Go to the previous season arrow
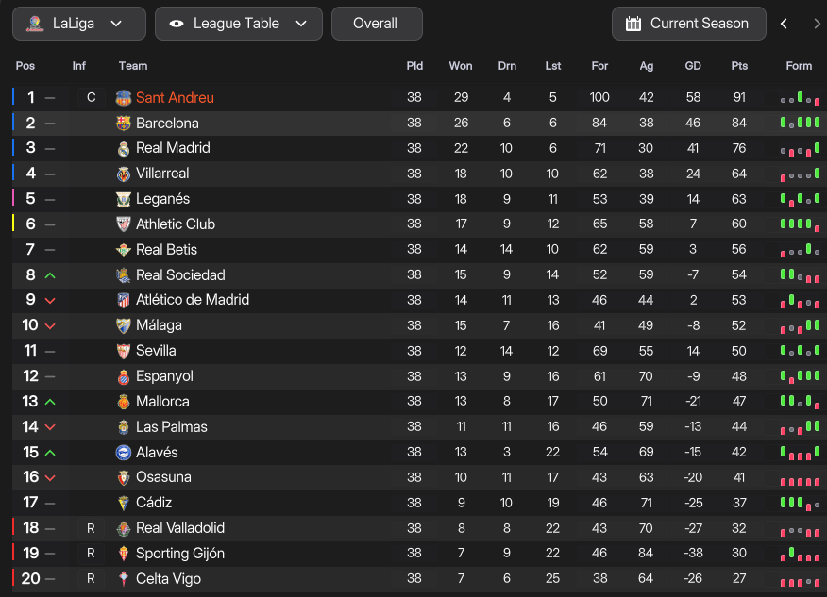Viewport: 827px width, 597px height. pyautogui.click(x=784, y=24)
